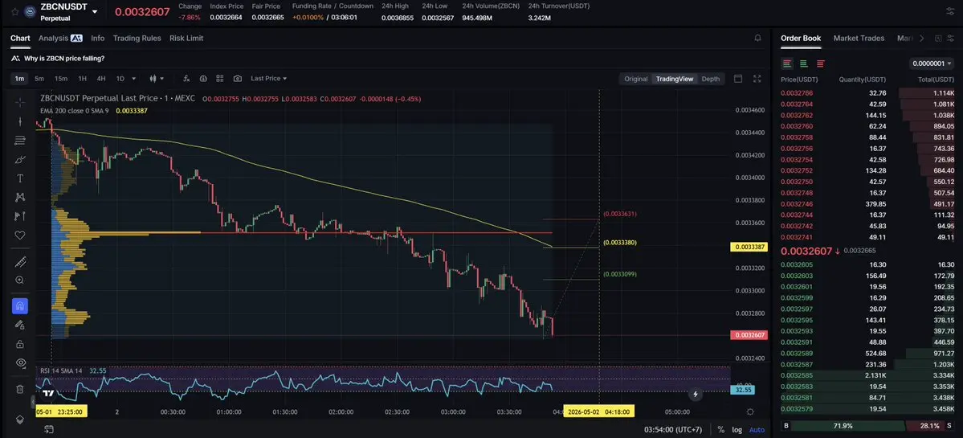963x438 pixels.
Task: Open the chart patterns tool
Action: tap(19, 197)
